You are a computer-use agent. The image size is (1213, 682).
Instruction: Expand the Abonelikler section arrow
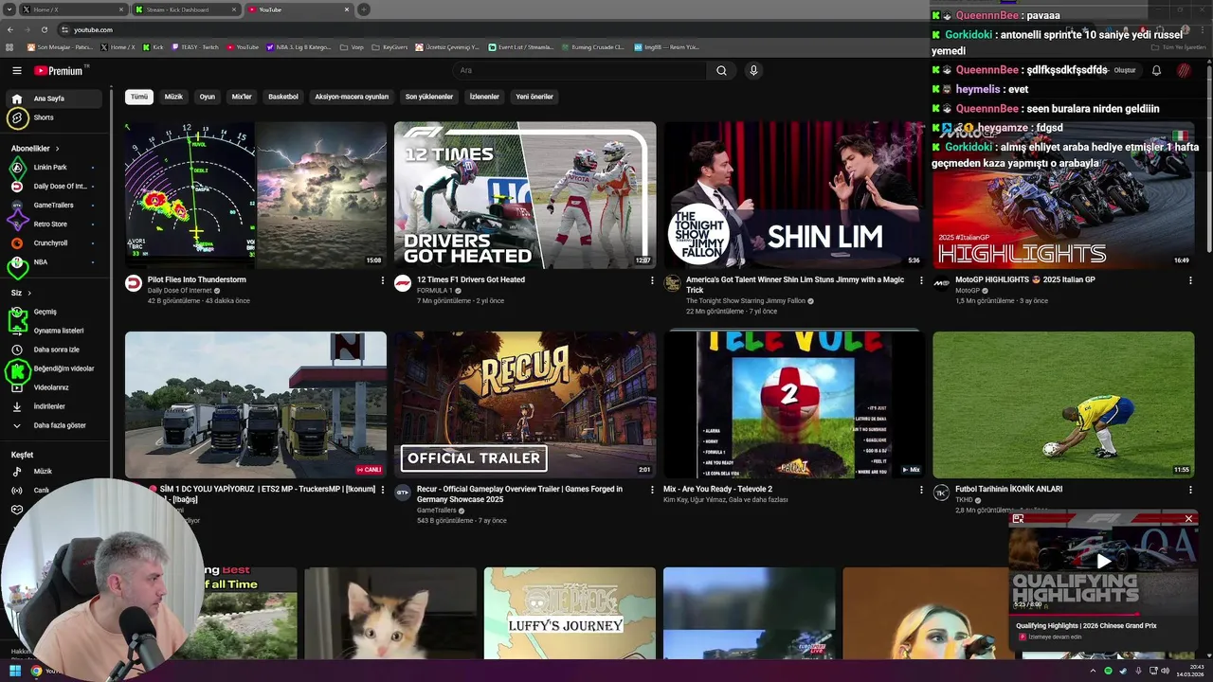[57, 149]
